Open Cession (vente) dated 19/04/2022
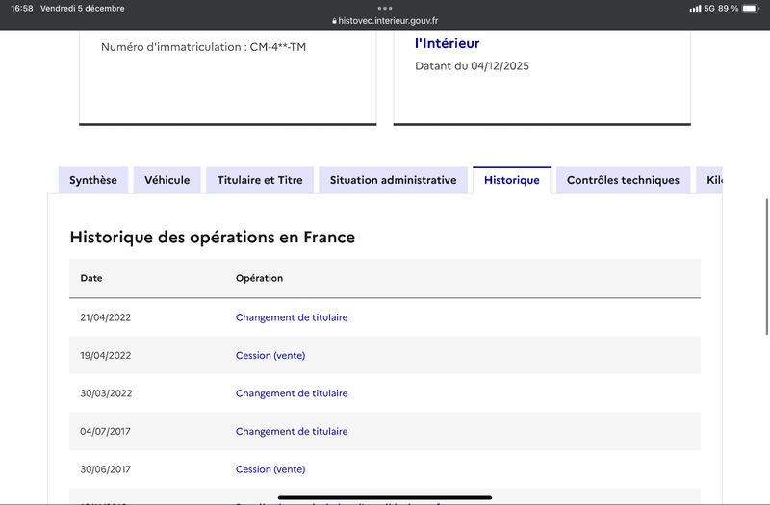 tap(270, 355)
